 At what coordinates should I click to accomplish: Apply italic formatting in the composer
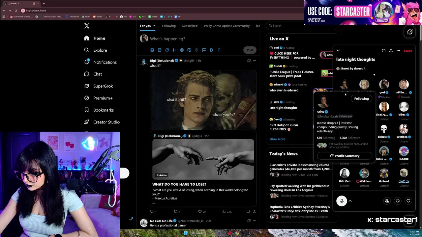[x=219, y=50]
